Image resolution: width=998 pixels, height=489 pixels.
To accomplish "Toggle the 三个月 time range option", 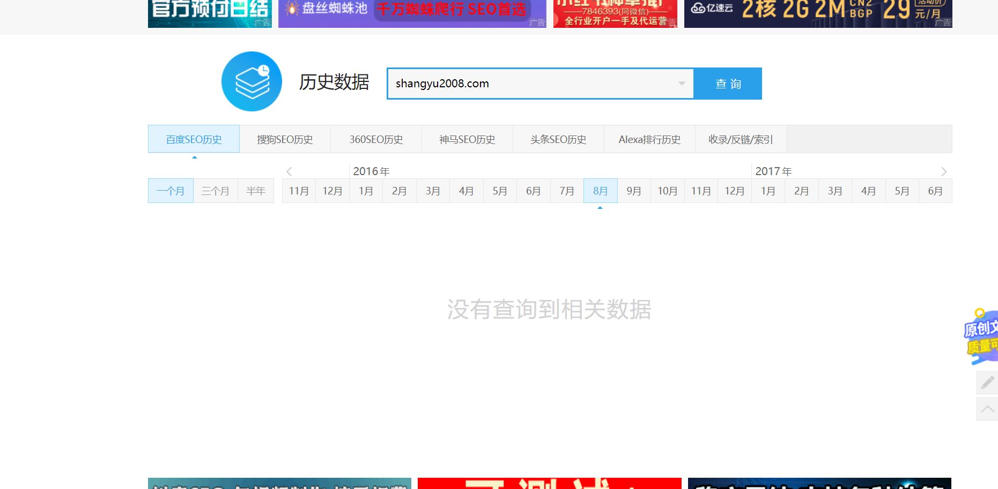I will coord(215,190).
